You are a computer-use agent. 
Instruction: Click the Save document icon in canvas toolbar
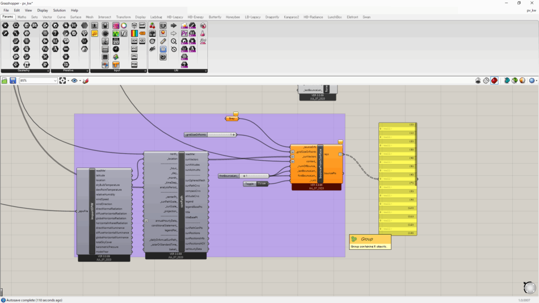coord(13,80)
